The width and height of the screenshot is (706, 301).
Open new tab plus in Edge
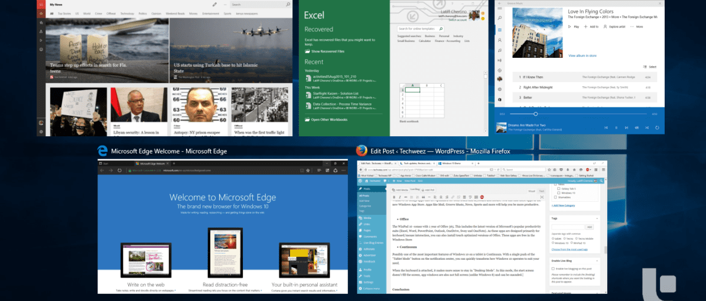174,163
